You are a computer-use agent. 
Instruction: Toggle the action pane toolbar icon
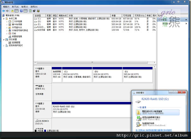(x=25, y=11)
